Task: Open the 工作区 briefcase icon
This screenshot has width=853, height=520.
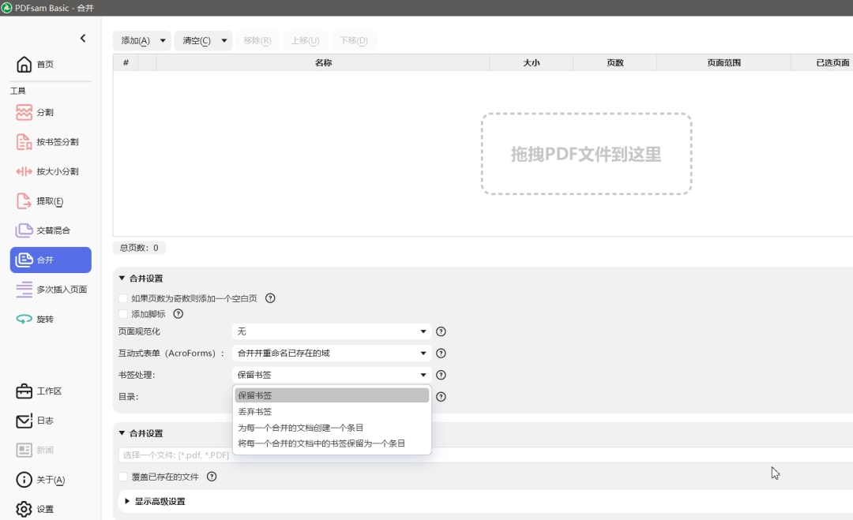Action: tap(24, 391)
